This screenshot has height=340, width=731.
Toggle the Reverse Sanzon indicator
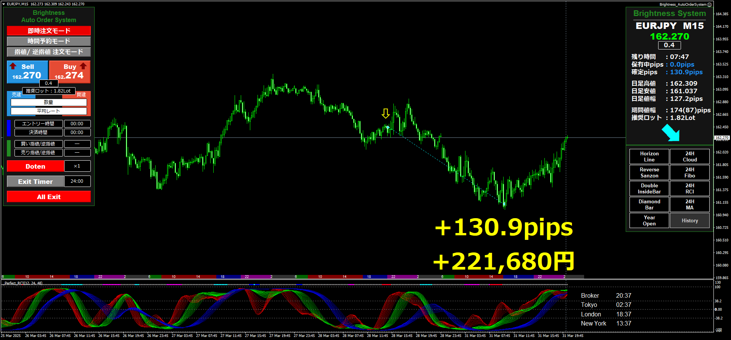[649, 172]
